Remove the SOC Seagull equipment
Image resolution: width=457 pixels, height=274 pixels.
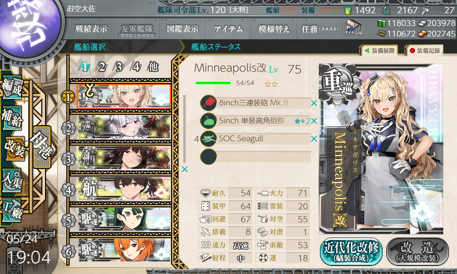pyautogui.click(x=314, y=139)
